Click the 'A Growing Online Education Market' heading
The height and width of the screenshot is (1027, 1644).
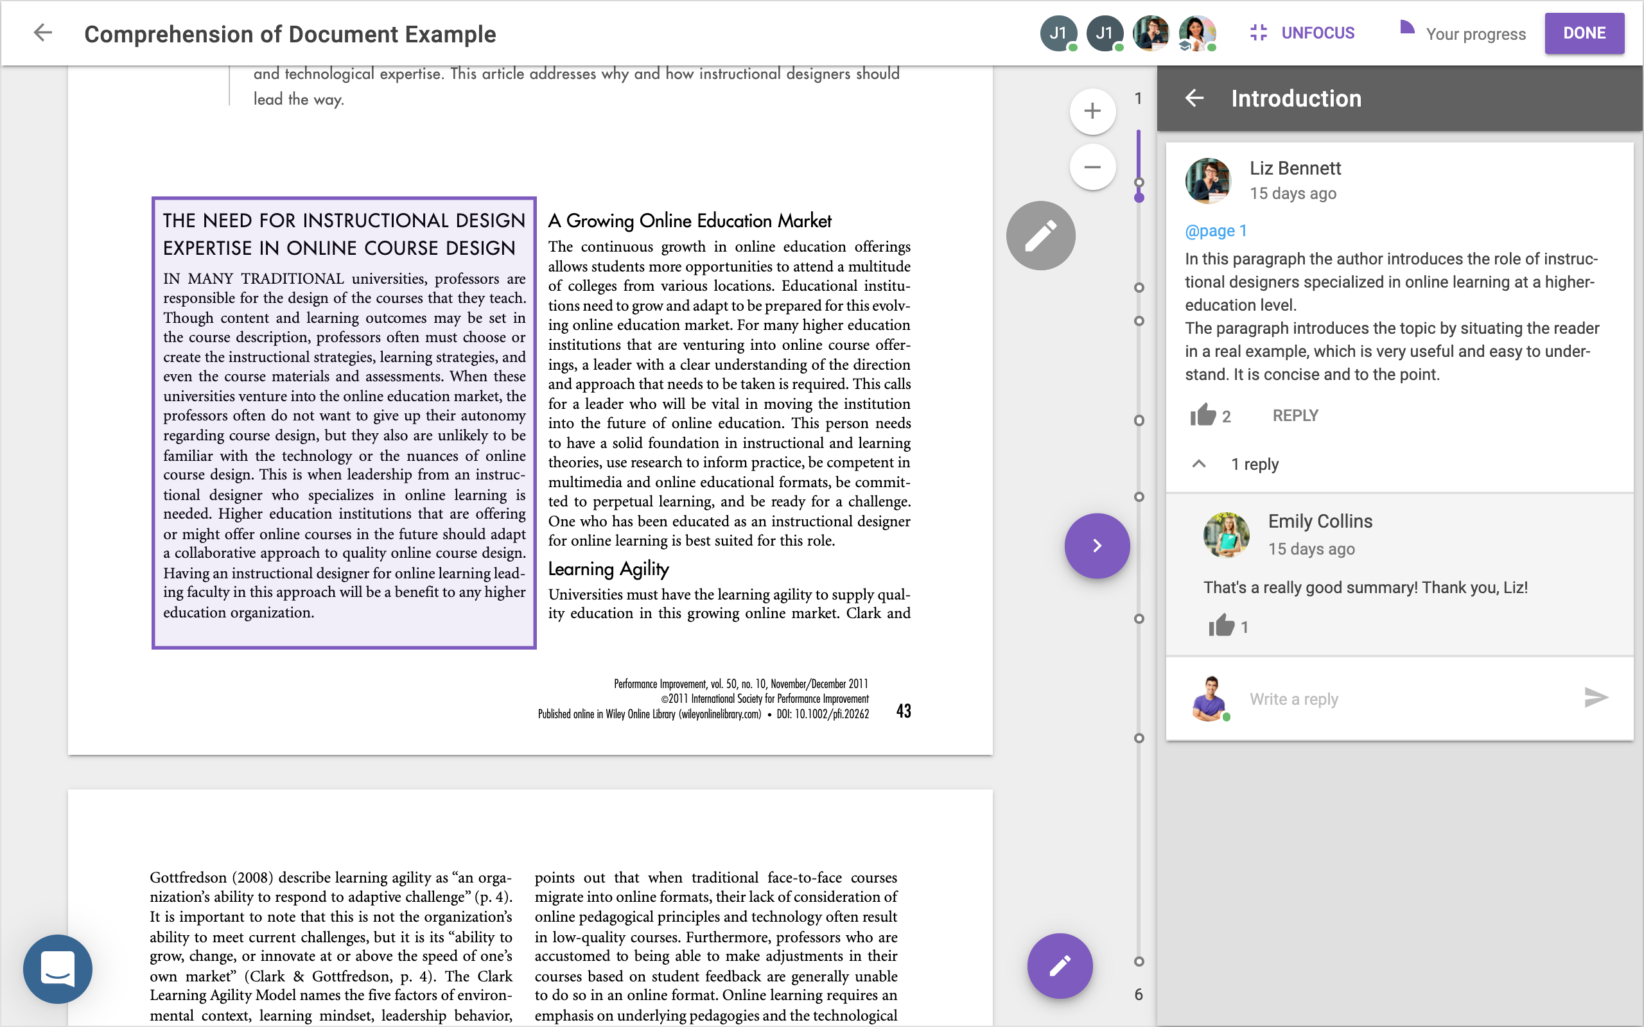tap(690, 221)
